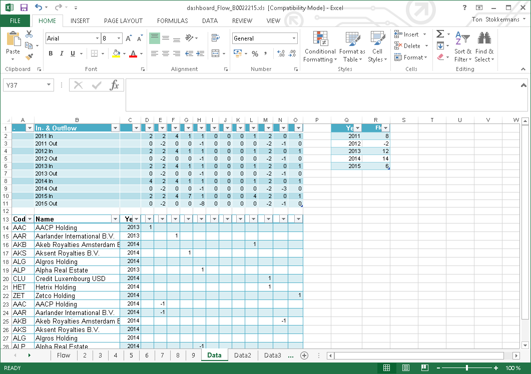Image resolution: width=531 pixels, height=374 pixels.
Task: Switch to the INSERT ribbon tab
Action: click(x=80, y=20)
